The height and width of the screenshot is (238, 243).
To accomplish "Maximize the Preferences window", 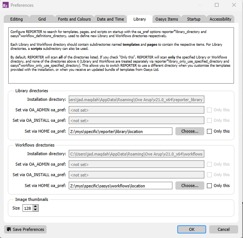I will (217, 5).
